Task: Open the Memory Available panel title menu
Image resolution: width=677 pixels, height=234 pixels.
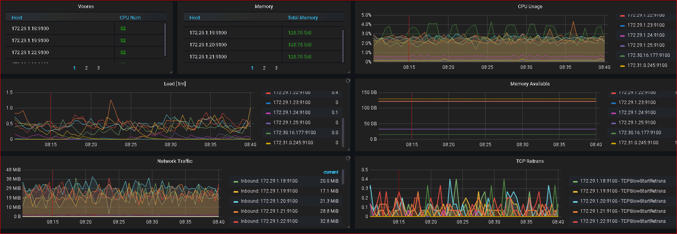Action: (x=530, y=84)
